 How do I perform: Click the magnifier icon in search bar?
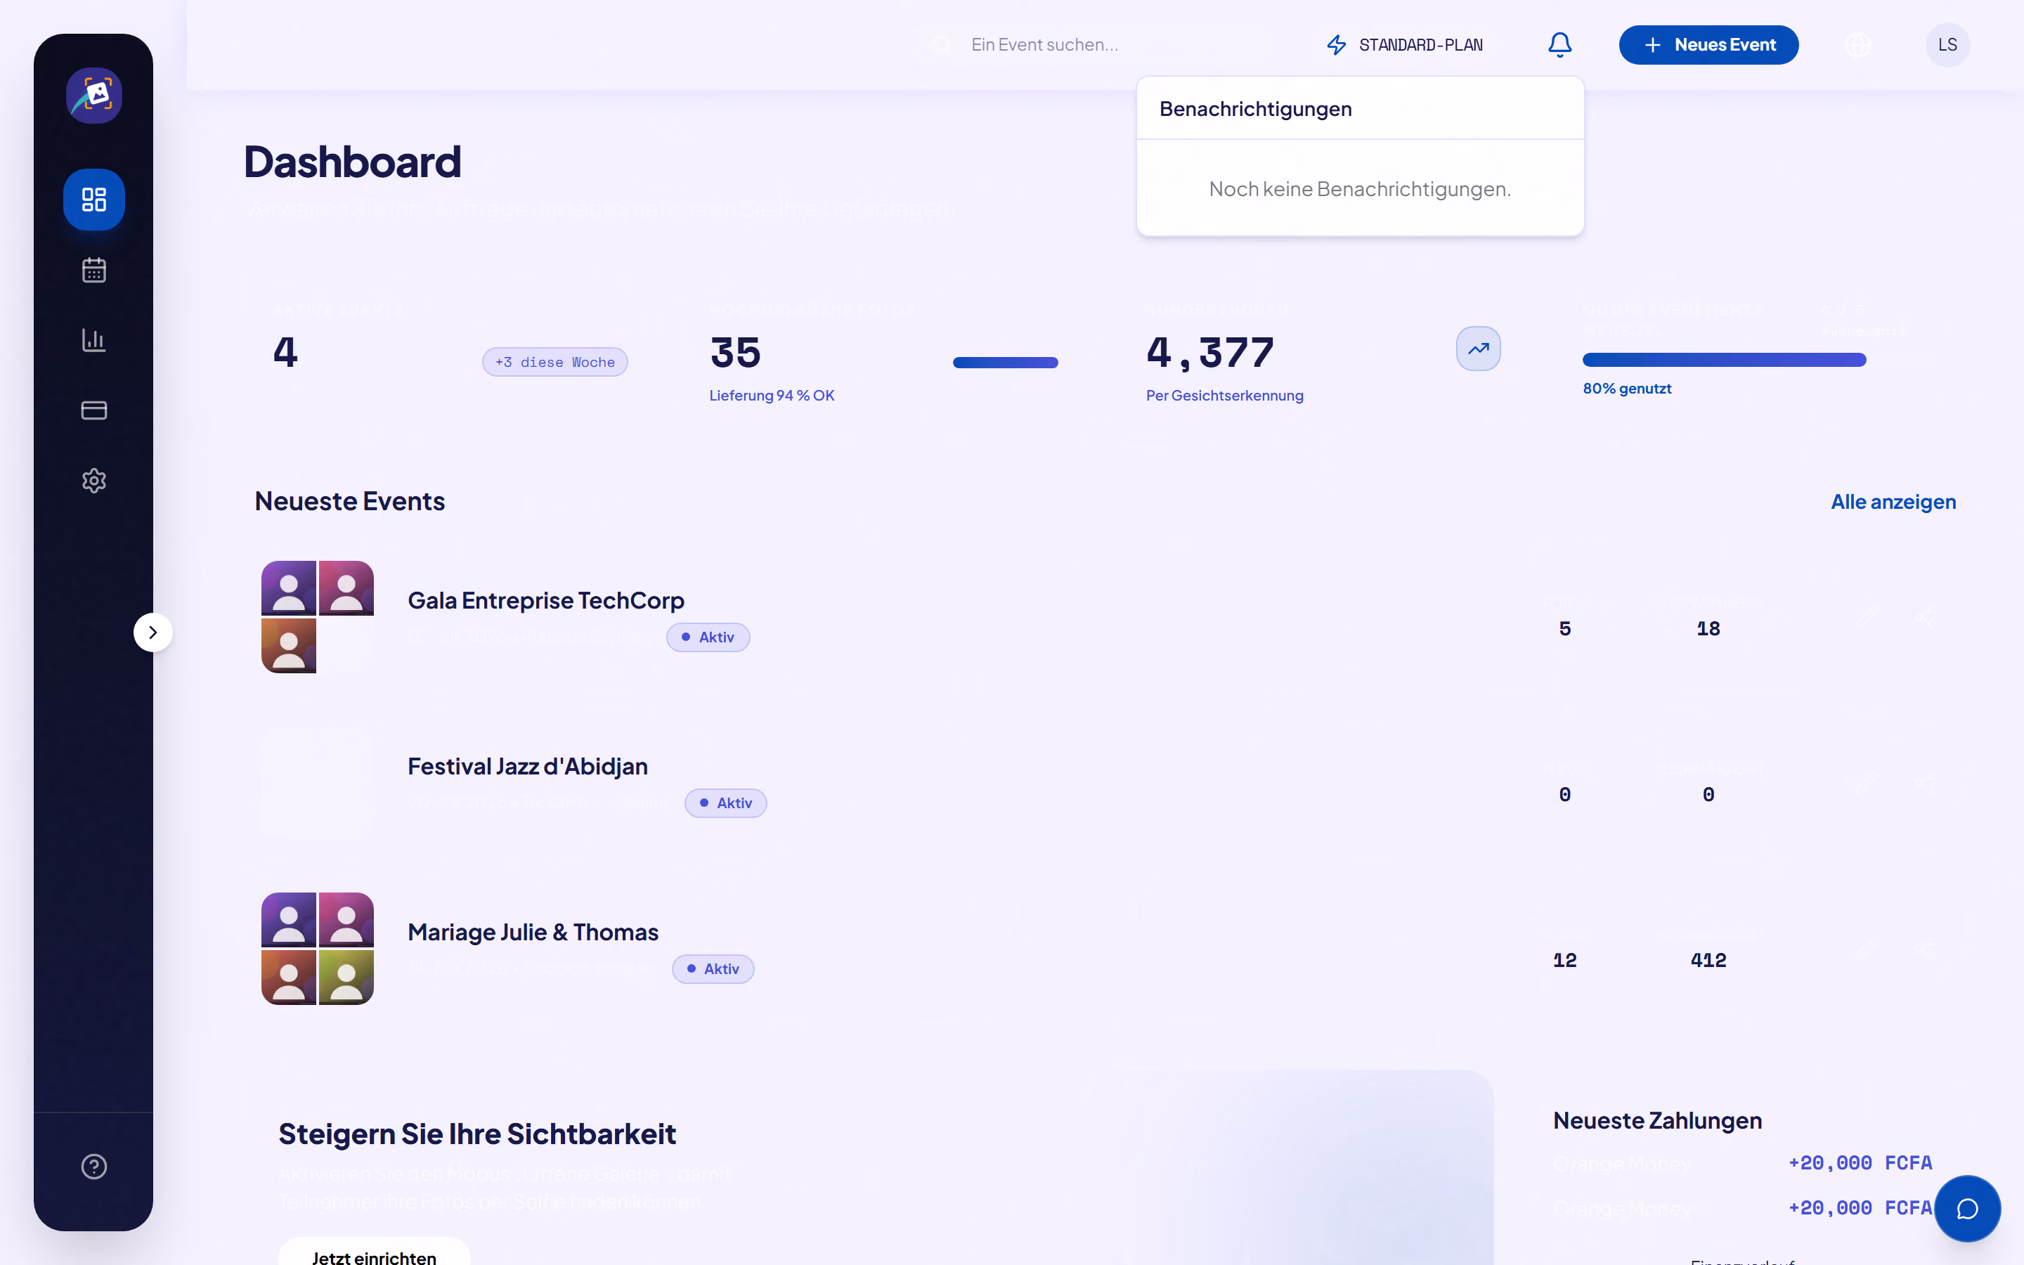click(942, 44)
